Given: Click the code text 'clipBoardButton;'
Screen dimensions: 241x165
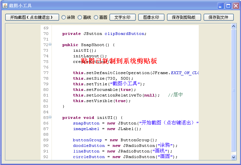Looking at the screenshot, I should pyautogui.click(x=125, y=34).
